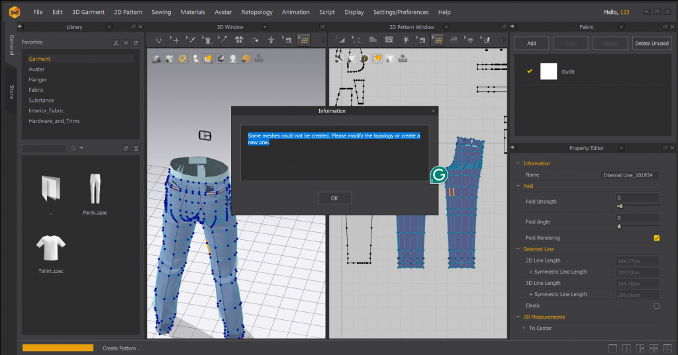Collapse the Fold section in Property Editor

click(x=518, y=186)
